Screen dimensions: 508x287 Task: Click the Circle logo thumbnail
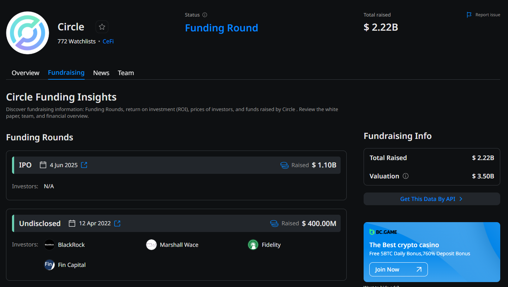point(27,32)
